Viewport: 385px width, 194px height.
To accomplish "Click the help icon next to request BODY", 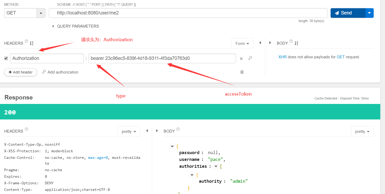I will pyautogui.click(x=291, y=41).
